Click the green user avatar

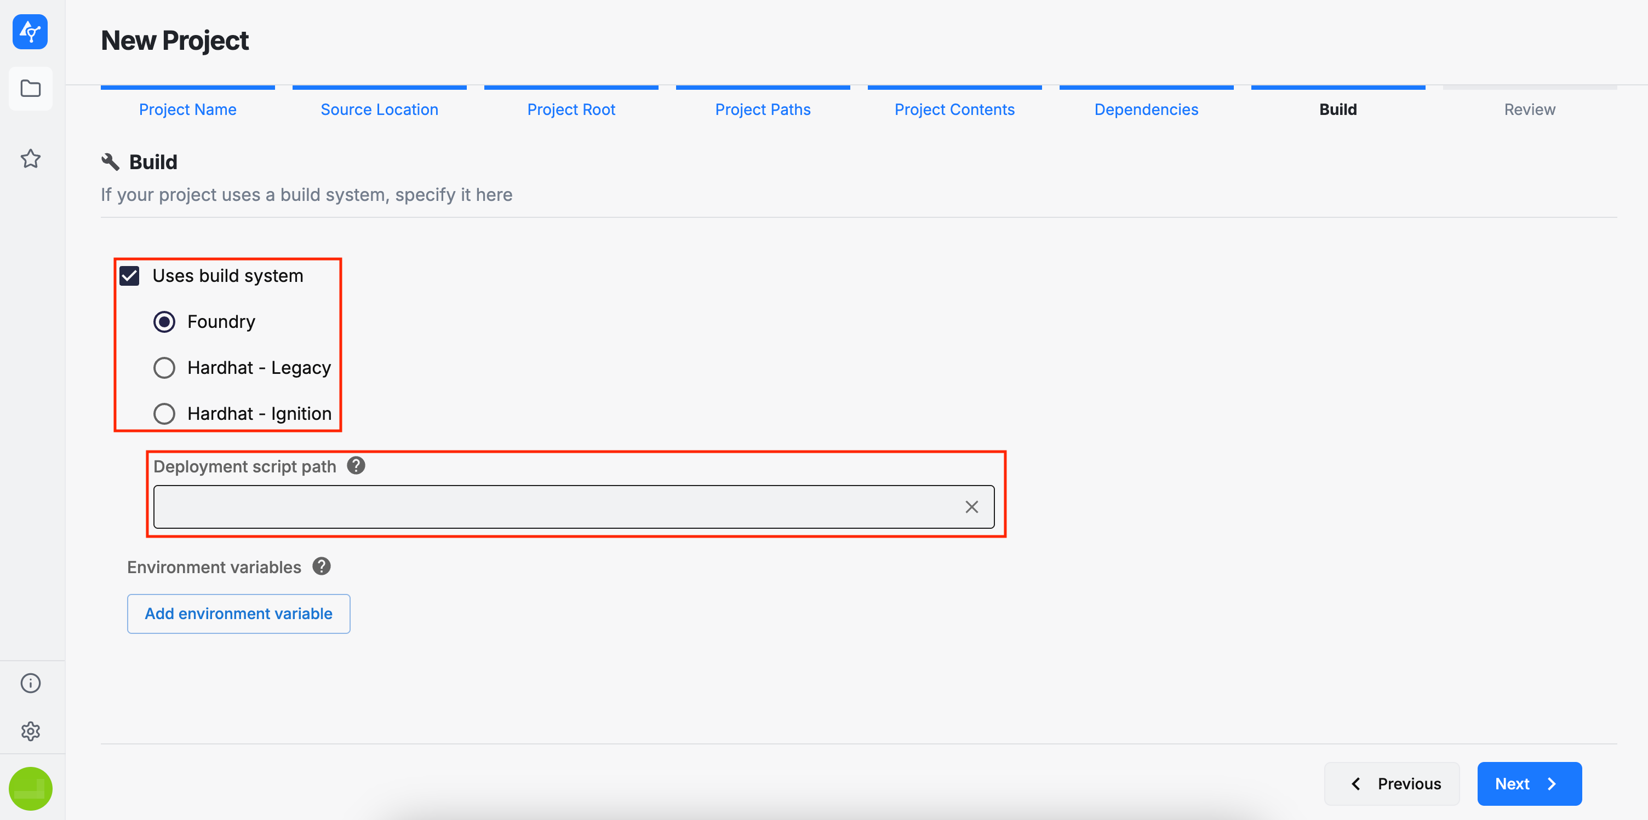[x=30, y=788]
